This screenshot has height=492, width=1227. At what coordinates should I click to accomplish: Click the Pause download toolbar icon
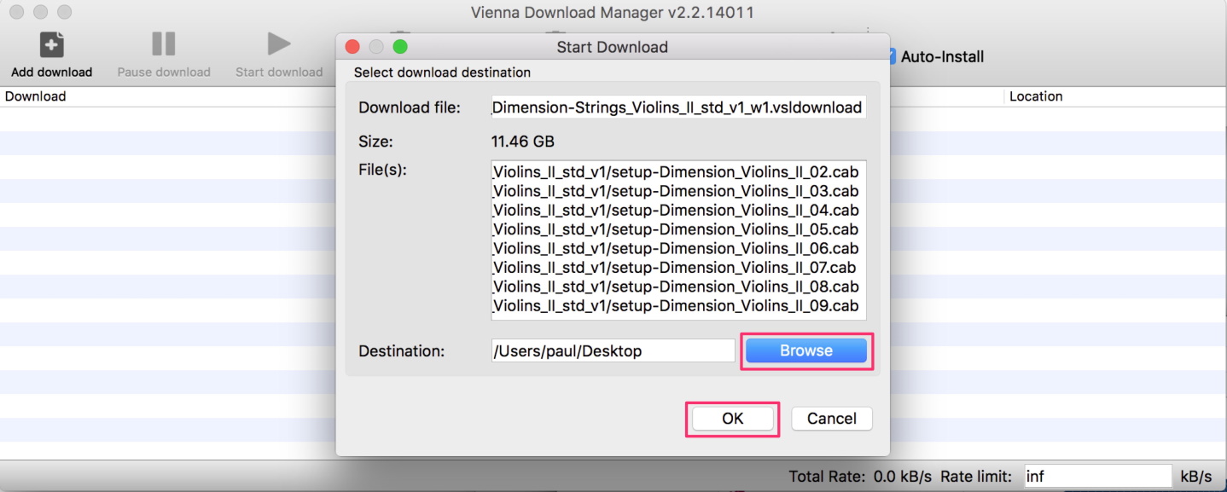(x=162, y=44)
